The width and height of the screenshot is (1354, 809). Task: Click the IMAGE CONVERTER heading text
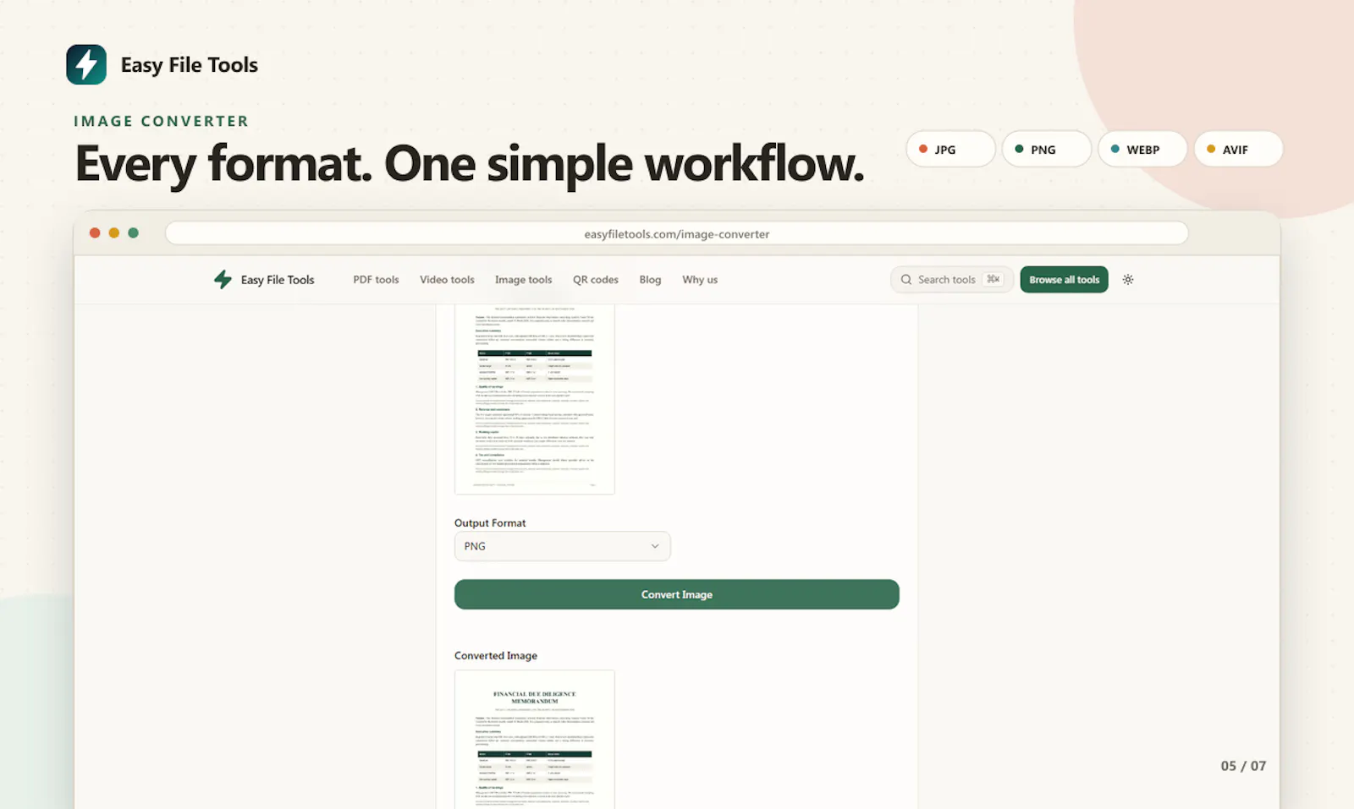click(162, 121)
